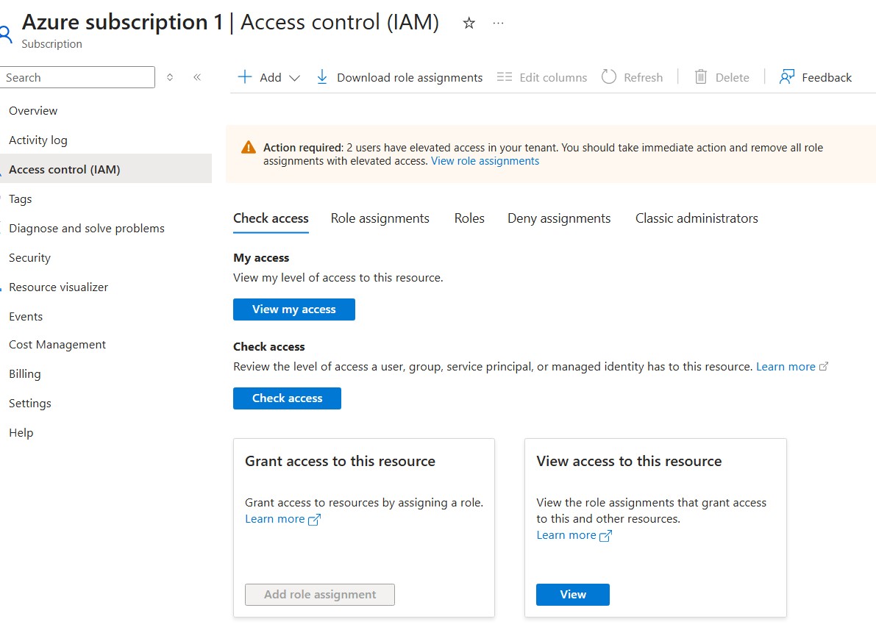This screenshot has width=876, height=630.
Task: Click external link icon in View access card
Action: pos(605,536)
